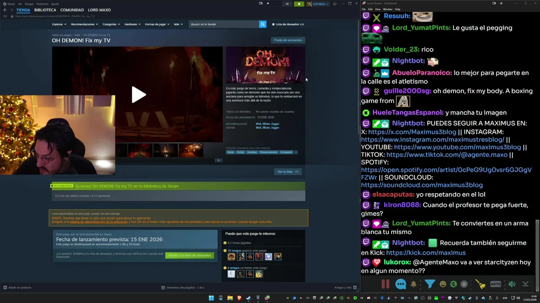Viewport: 540px width, 303px height.
Task: Click the Terror tag
Action: click(230, 152)
